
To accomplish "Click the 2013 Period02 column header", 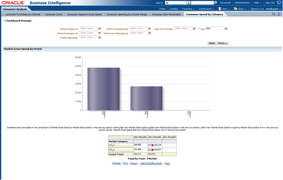I will click(x=155, y=137).
